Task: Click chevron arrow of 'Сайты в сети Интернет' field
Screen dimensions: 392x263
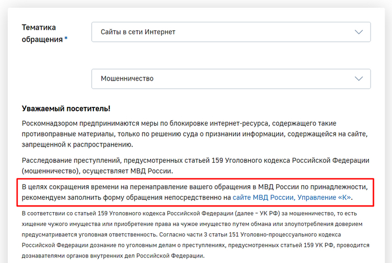Action: coord(359,32)
